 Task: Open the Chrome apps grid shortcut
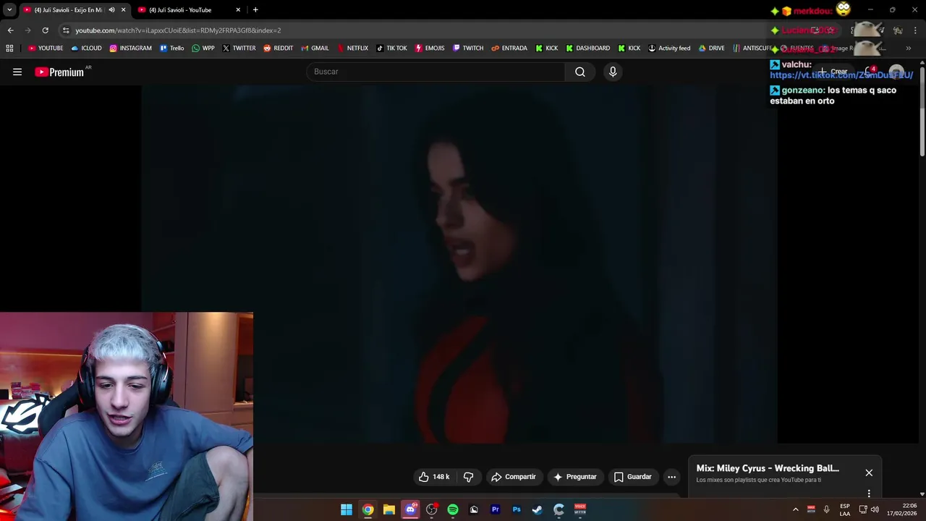[9, 48]
